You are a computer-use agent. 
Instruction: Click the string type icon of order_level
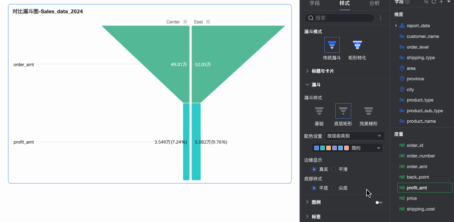point(402,47)
